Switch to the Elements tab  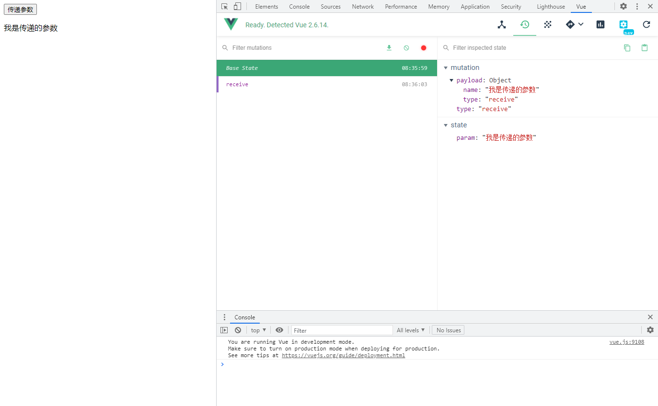[x=266, y=7]
